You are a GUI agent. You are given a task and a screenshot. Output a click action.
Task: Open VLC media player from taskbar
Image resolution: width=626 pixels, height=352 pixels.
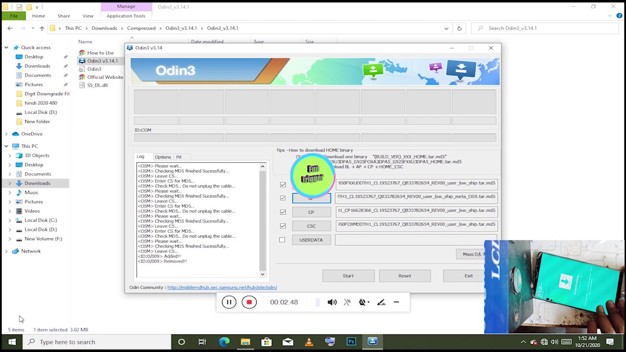click(x=309, y=342)
